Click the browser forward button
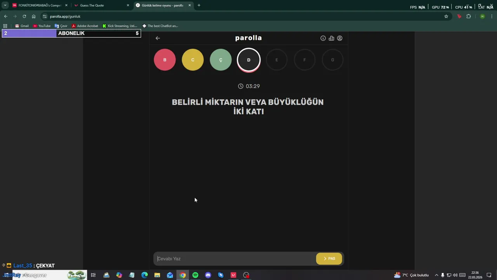Viewport: 497px width, 280px height. pyautogui.click(x=15, y=16)
